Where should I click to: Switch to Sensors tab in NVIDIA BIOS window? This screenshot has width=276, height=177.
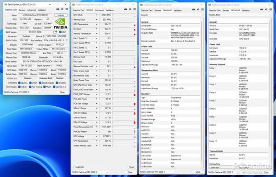coord(226,10)
